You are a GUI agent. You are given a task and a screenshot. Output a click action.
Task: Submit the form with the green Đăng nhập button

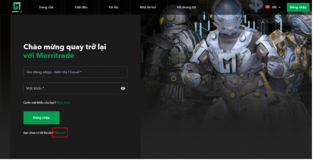click(41, 118)
